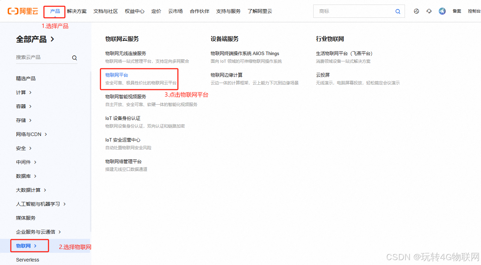Click the blue user avatar icon
This screenshot has height=265, width=481.
pos(442,11)
